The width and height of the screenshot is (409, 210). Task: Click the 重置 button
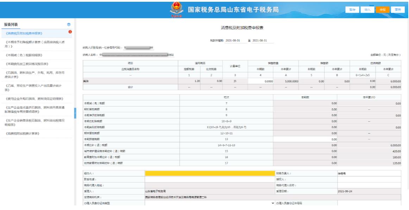(x=397, y=10)
